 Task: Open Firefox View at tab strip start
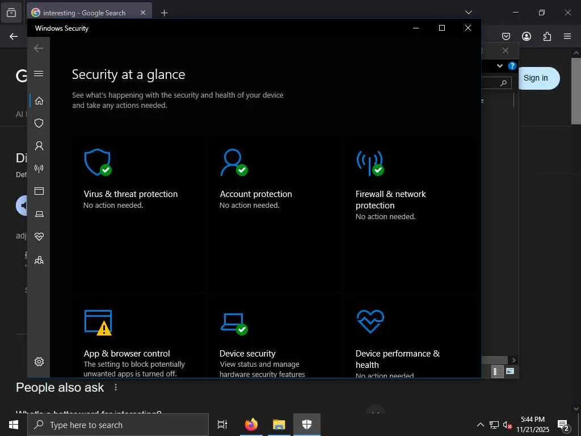[x=11, y=12]
